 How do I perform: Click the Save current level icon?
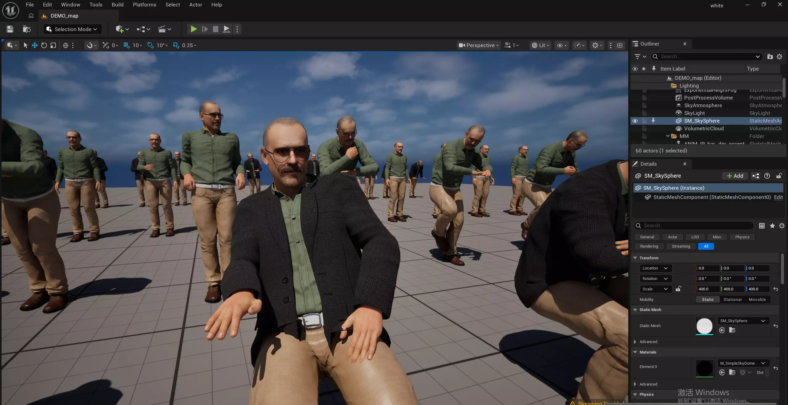10,29
